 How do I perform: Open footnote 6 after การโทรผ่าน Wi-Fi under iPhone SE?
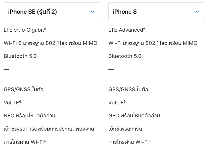point(45,141)
